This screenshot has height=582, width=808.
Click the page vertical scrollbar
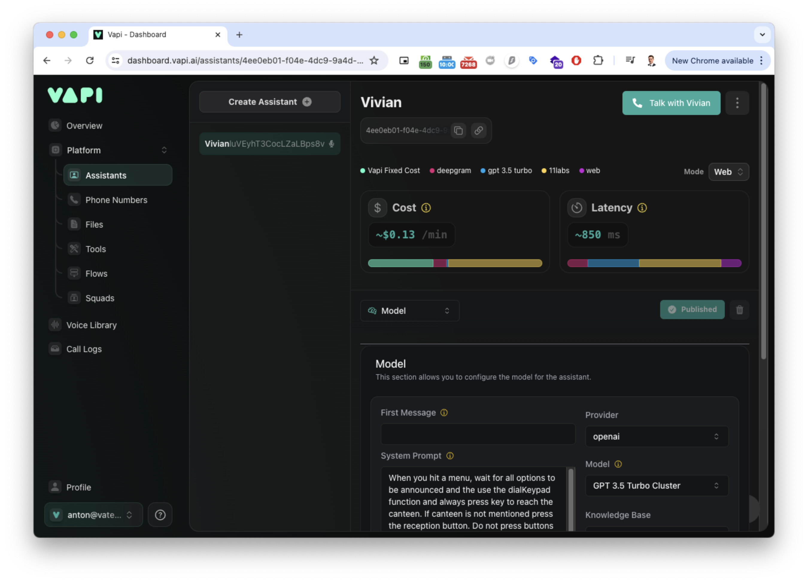(763, 221)
